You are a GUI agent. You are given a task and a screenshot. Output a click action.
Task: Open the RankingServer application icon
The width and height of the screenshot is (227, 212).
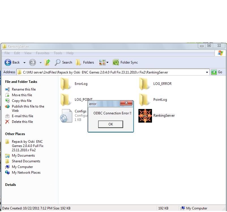[145, 116]
